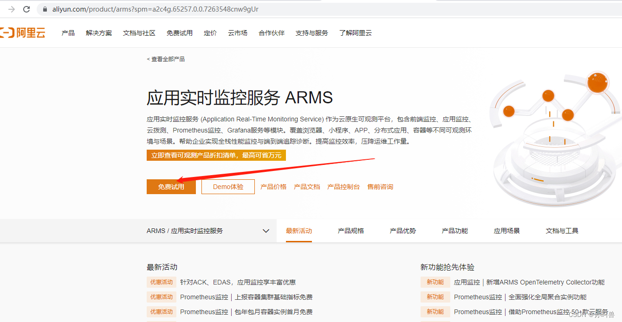This screenshot has width=622, height=322.
Task: Open 借助Prometheus监控50+款云服务 item
Action: [531, 312]
